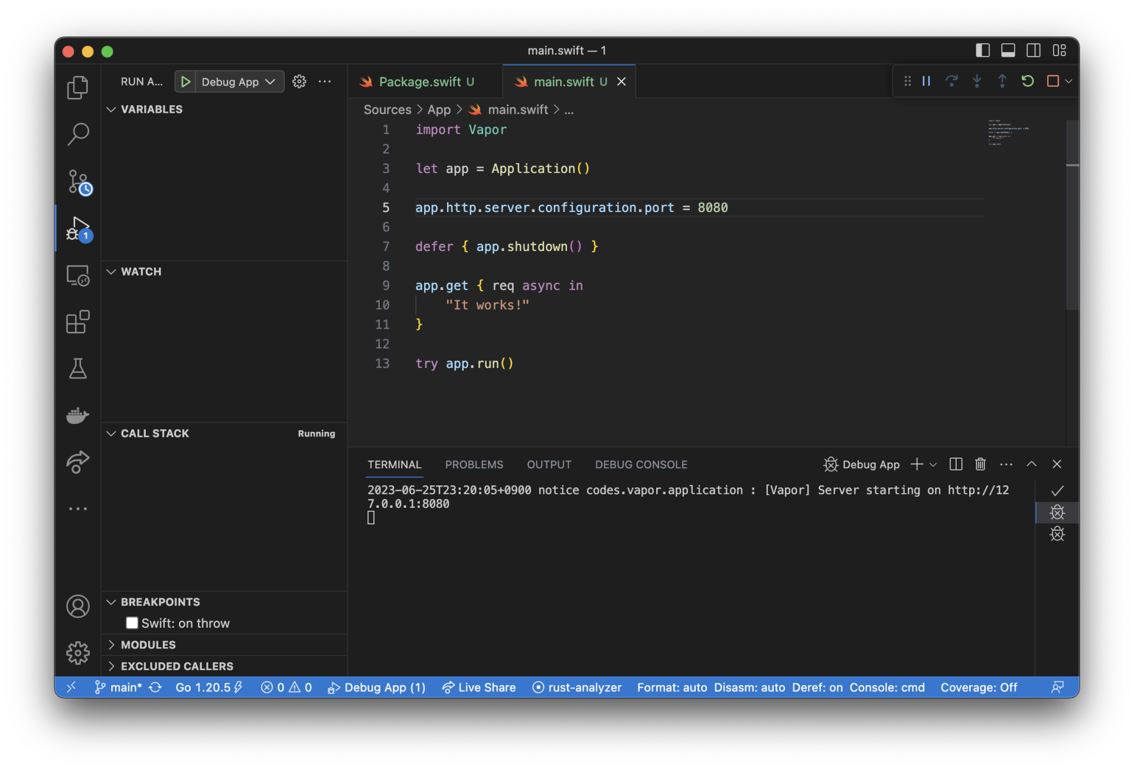Screen dimensions: 1134x770
Task: Click Live Share in the status bar
Action: point(479,687)
